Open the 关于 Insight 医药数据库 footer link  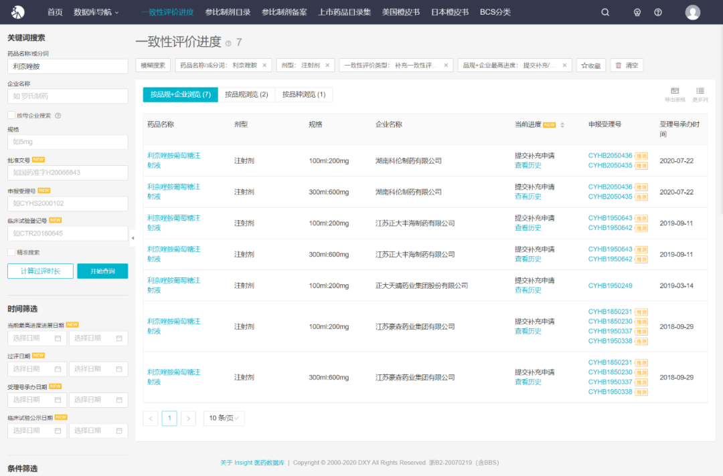pos(252,463)
